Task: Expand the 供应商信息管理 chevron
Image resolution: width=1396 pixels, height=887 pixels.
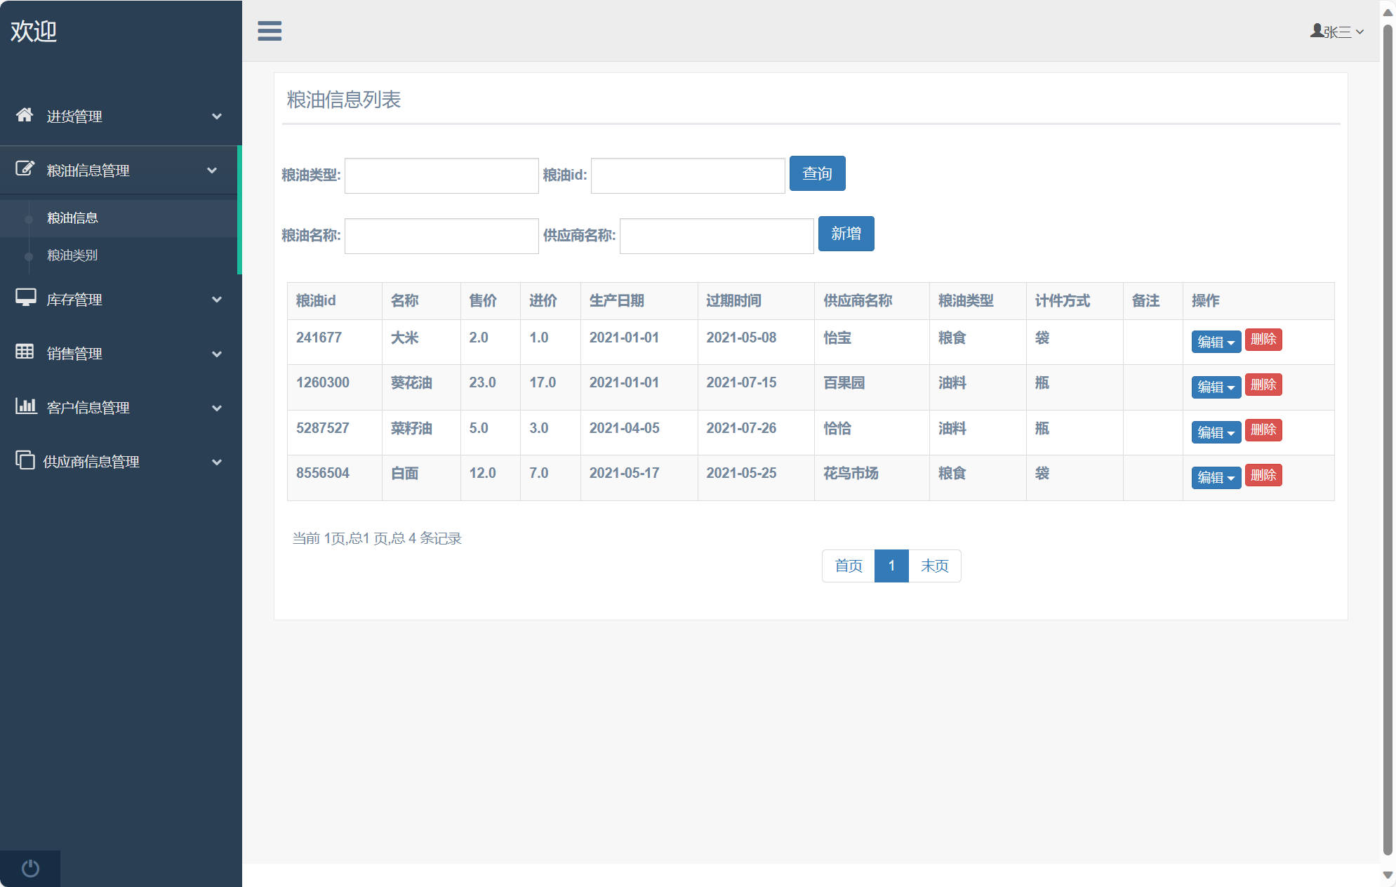Action: 217,462
